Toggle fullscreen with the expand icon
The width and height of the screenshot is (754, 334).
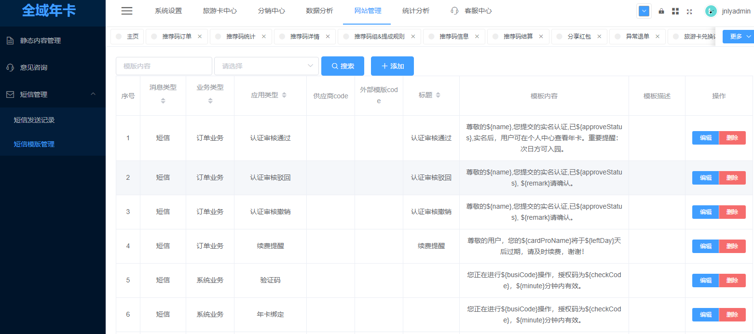click(689, 11)
